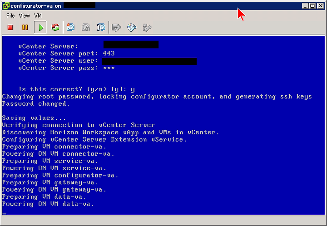The width and height of the screenshot is (327, 226).
Task: Connect floppy device toolbar icon
Action: click(x=116, y=27)
